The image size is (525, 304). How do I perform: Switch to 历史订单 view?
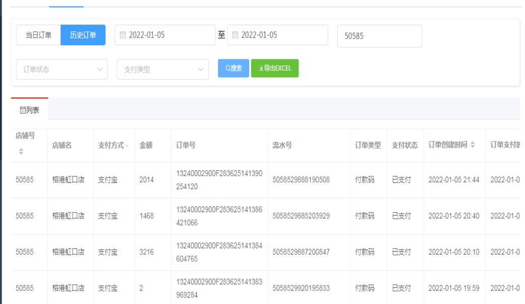point(83,35)
